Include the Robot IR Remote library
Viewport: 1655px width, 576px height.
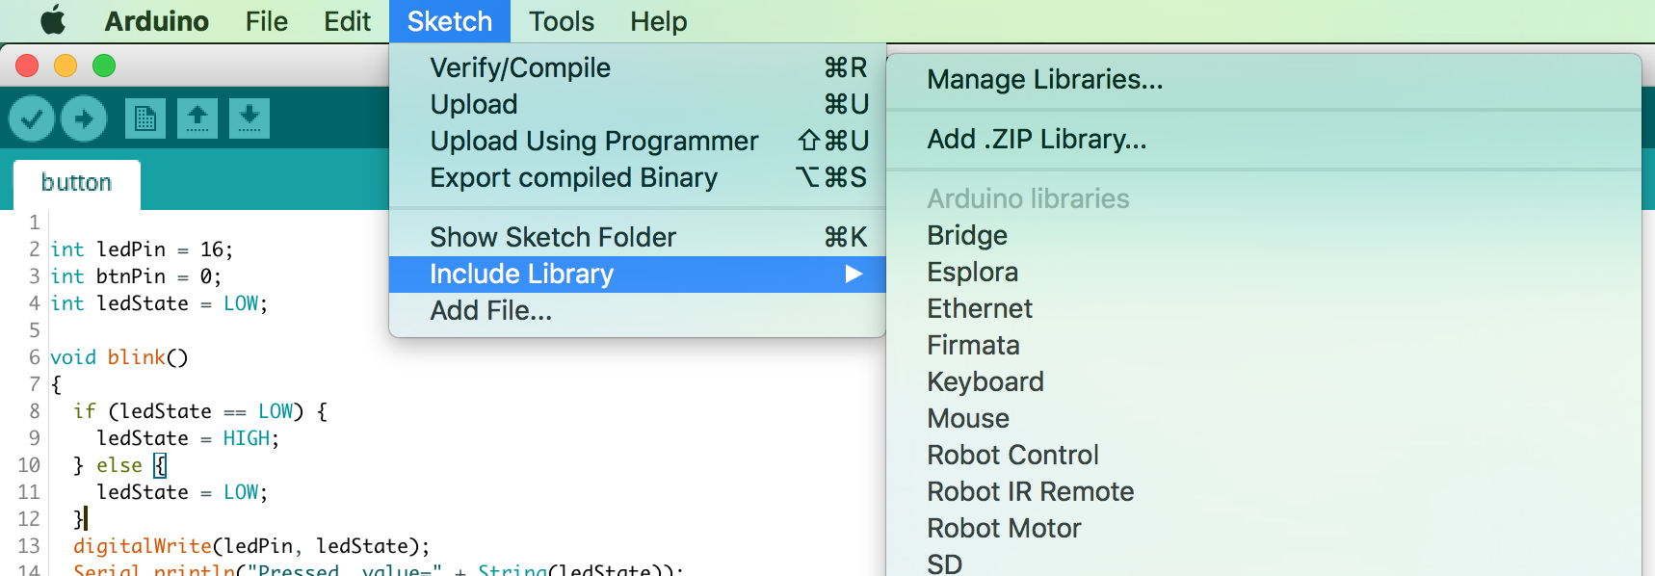coord(1263,491)
